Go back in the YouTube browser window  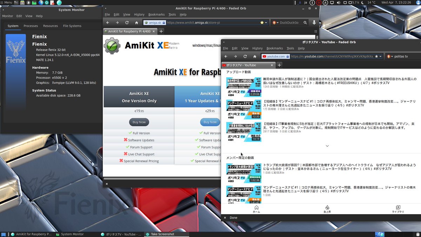click(x=226, y=56)
